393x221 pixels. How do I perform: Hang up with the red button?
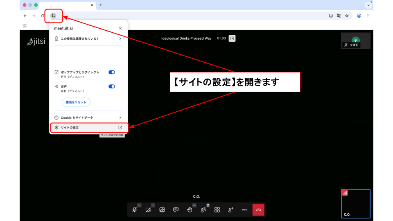coord(258,210)
